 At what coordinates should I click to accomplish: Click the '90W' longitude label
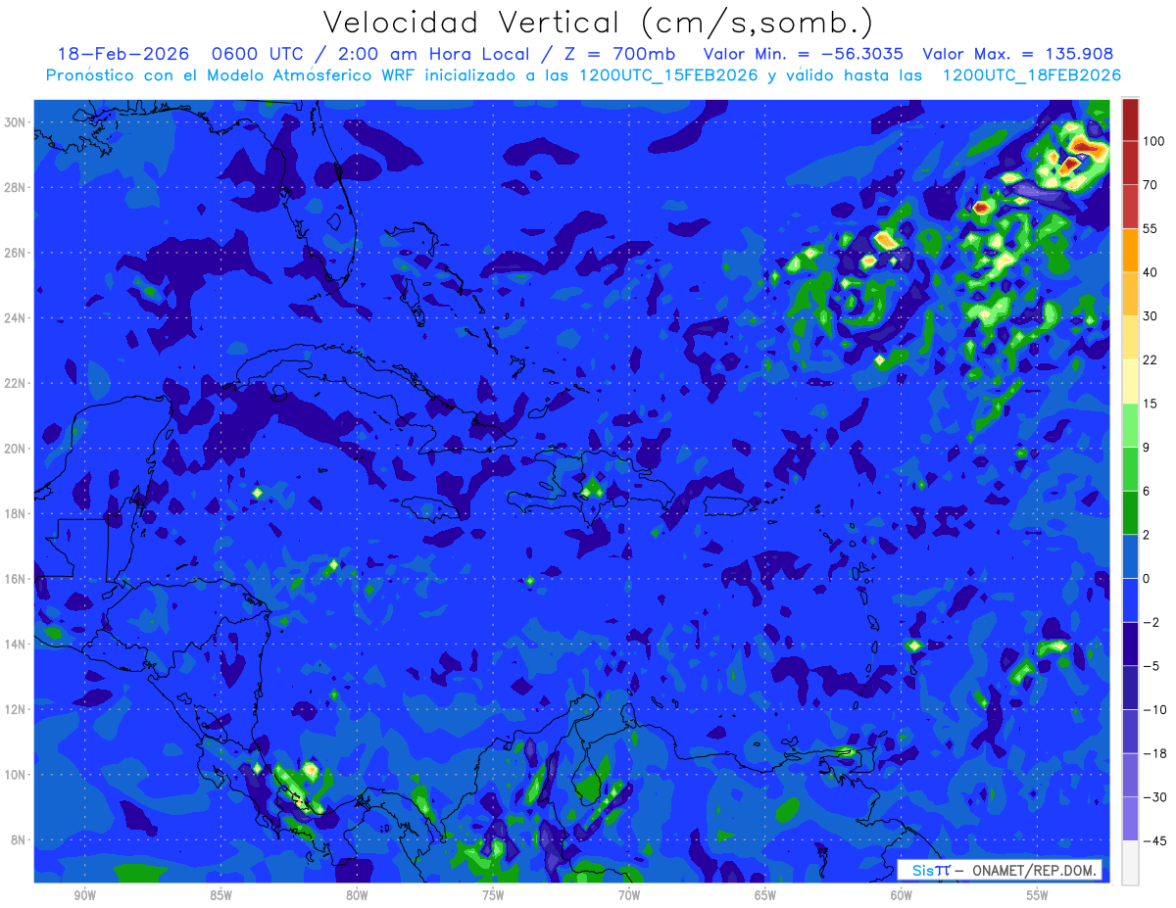(84, 894)
